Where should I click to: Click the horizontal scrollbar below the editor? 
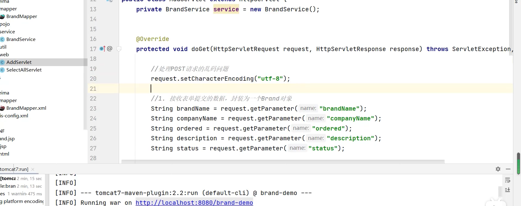click(x=283, y=161)
